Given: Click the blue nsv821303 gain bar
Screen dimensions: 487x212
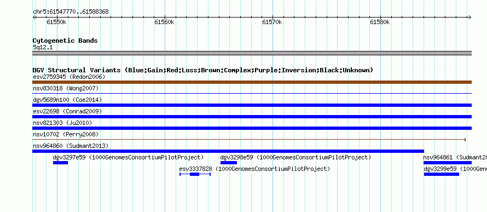Looking at the screenshot, I should coord(252,128).
